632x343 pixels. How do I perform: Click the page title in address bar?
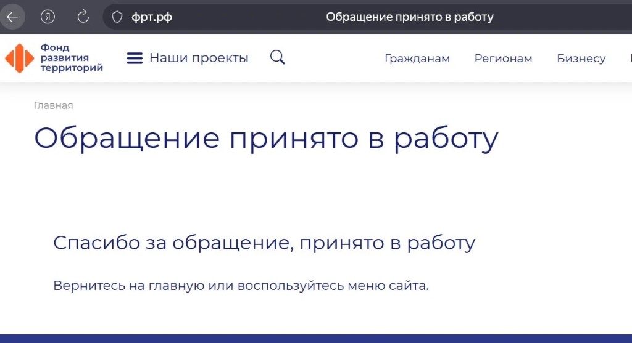(x=410, y=17)
